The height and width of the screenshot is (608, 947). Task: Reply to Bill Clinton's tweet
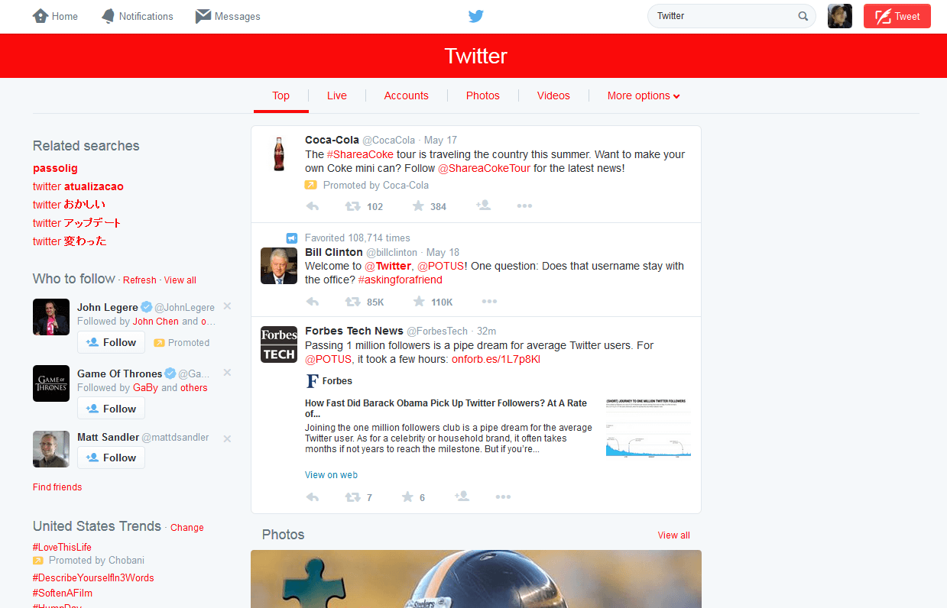point(313,302)
